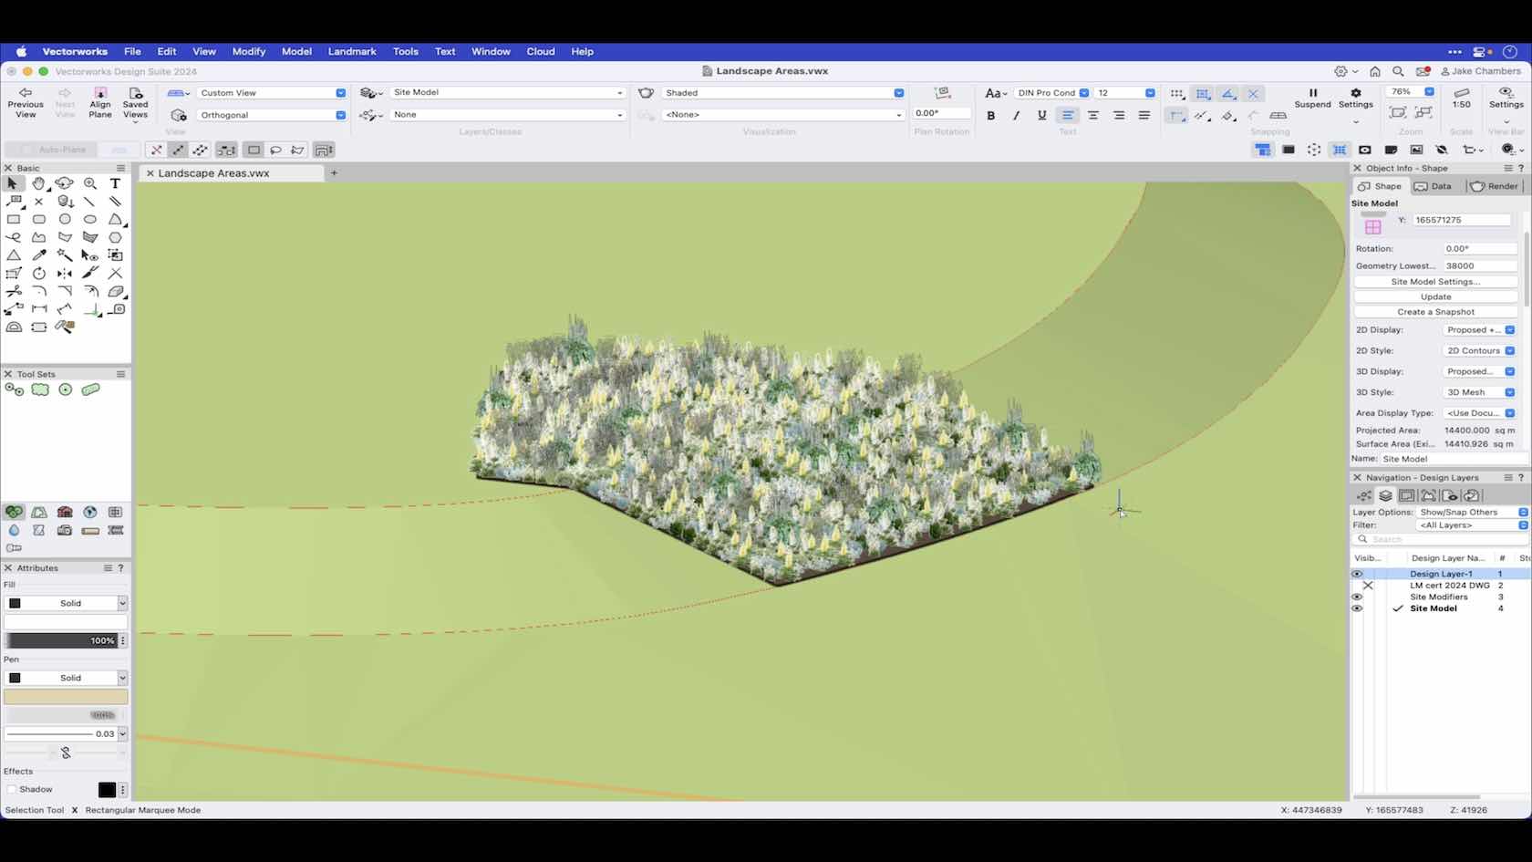Switch to the Data tab in Object Info

1433,186
